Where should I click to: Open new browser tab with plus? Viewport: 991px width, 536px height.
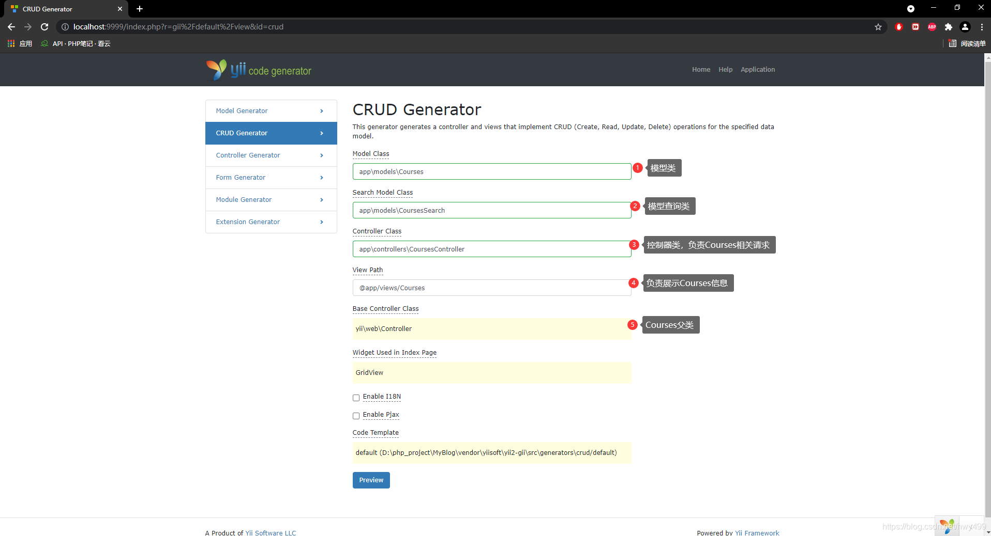click(x=140, y=9)
